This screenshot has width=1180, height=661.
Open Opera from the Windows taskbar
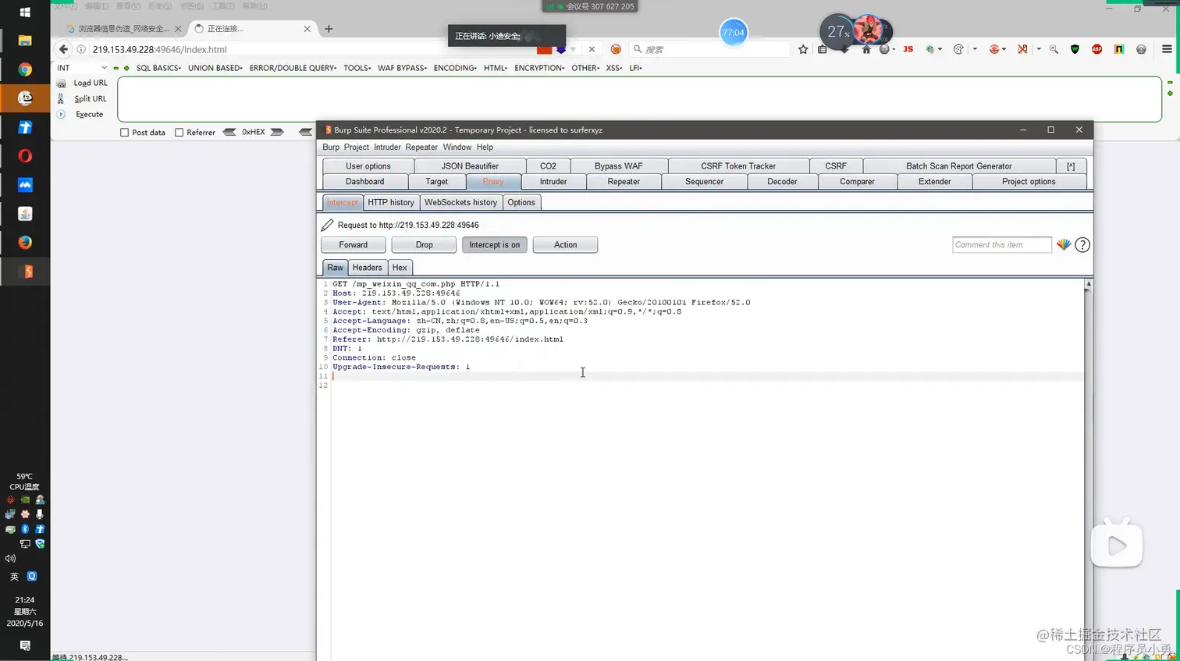[x=25, y=156]
